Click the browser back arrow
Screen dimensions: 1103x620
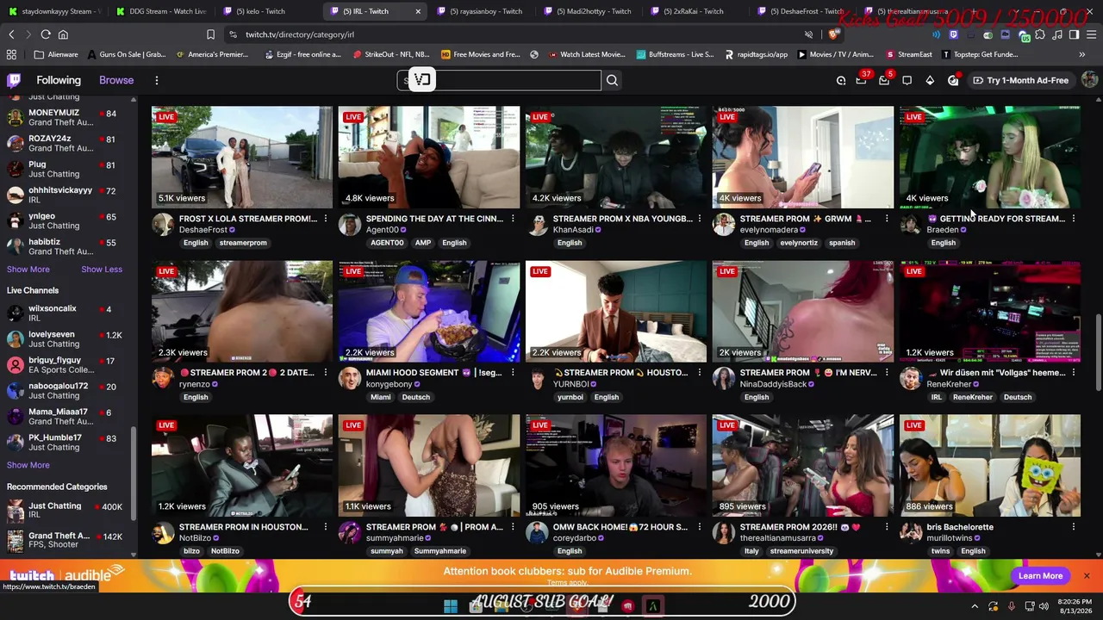coord(11,34)
